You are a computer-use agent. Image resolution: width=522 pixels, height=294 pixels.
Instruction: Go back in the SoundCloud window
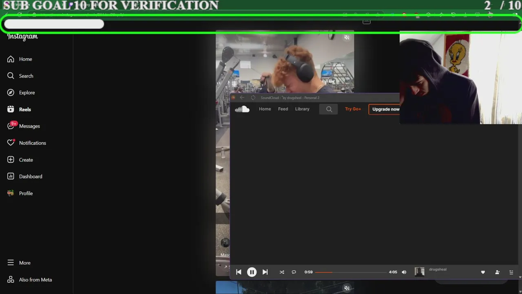click(x=242, y=98)
